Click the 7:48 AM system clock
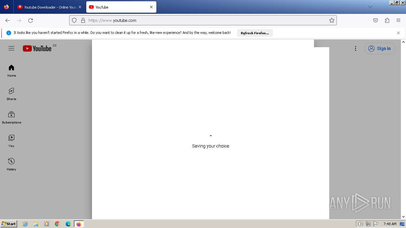Viewport: 406px width, 228px height. coord(390,224)
